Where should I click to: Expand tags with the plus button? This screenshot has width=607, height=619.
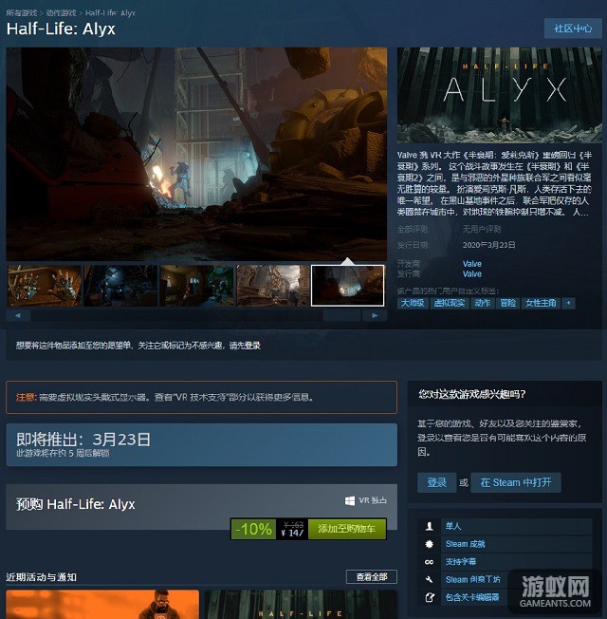point(568,303)
